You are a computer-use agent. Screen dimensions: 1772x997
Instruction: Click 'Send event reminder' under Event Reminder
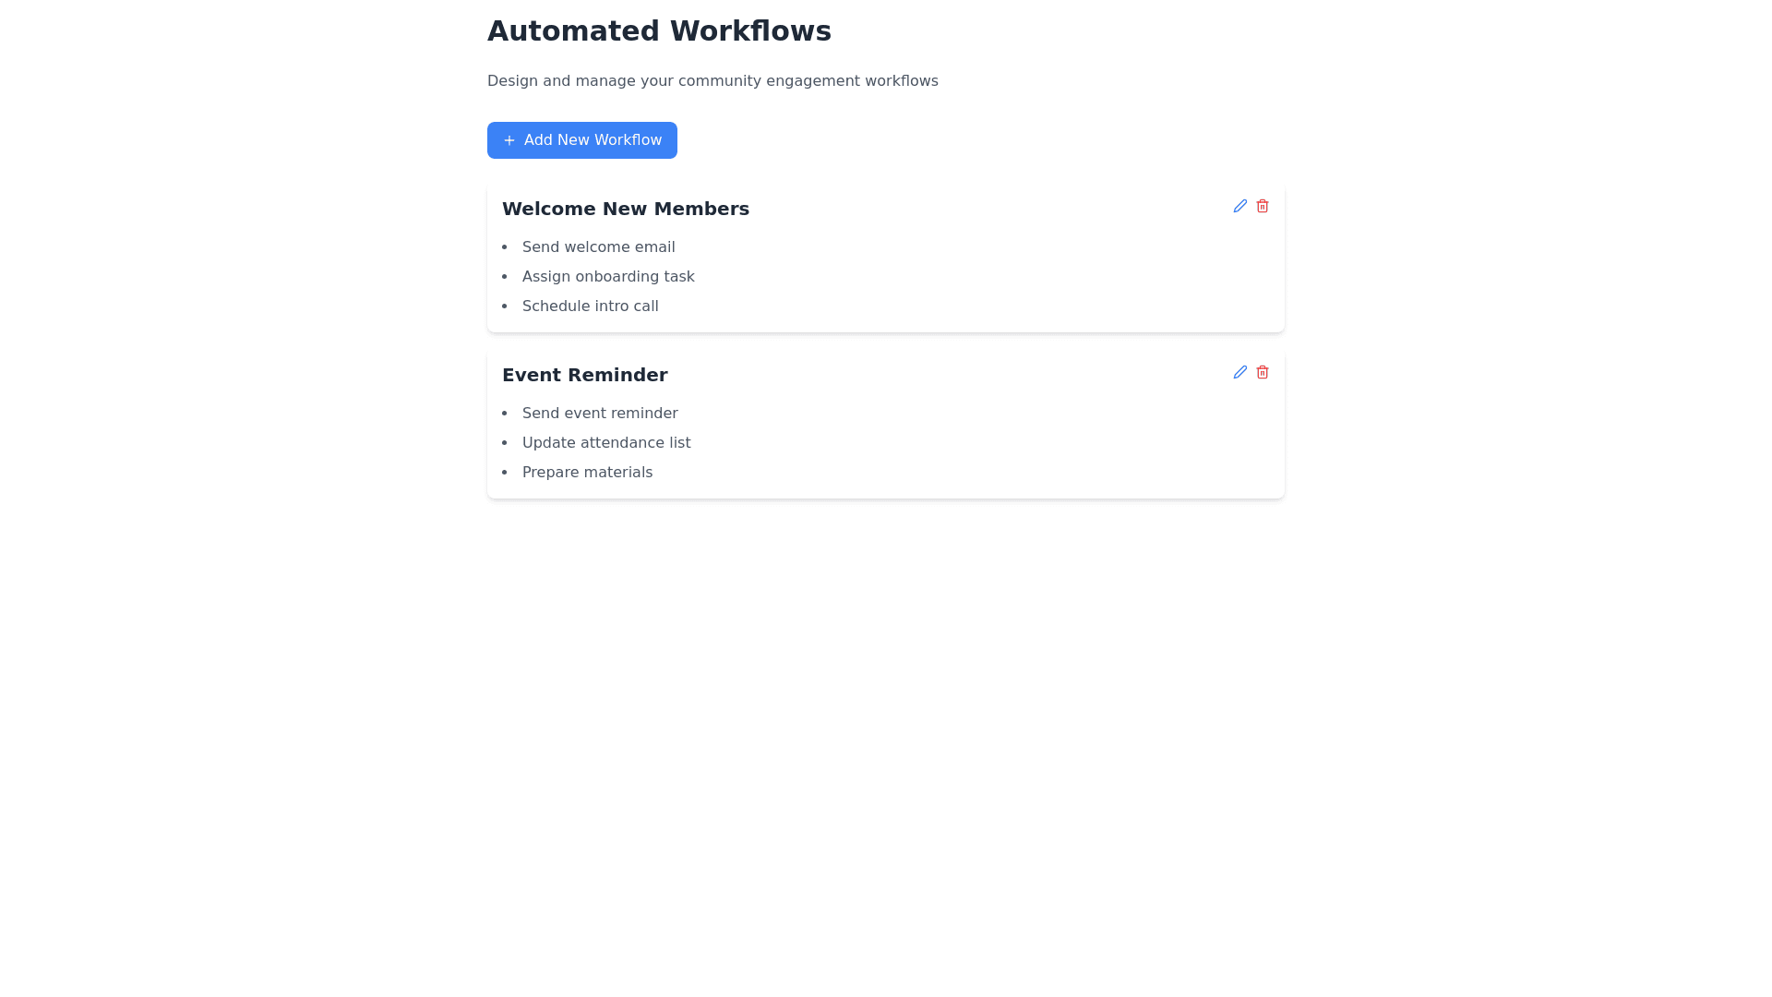click(600, 413)
